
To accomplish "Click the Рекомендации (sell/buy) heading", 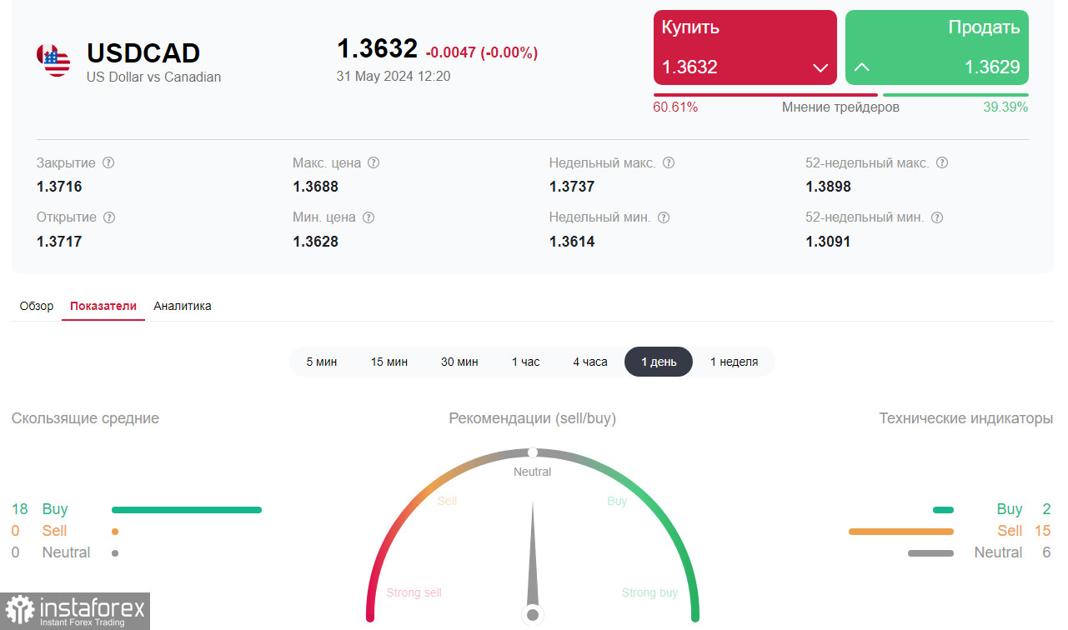I will [x=533, y=418].
